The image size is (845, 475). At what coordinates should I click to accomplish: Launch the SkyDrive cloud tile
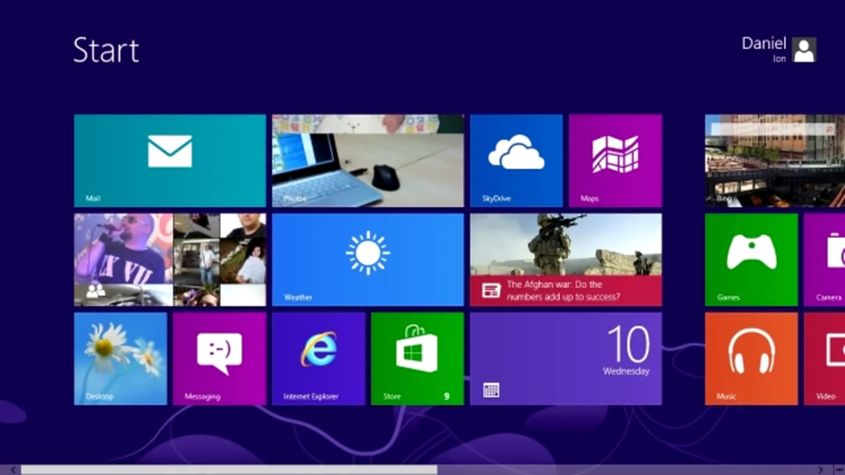pos(516,160)
